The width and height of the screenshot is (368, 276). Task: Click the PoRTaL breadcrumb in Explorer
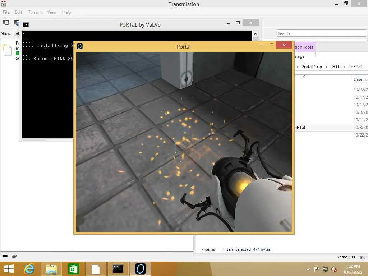point(355,67)
